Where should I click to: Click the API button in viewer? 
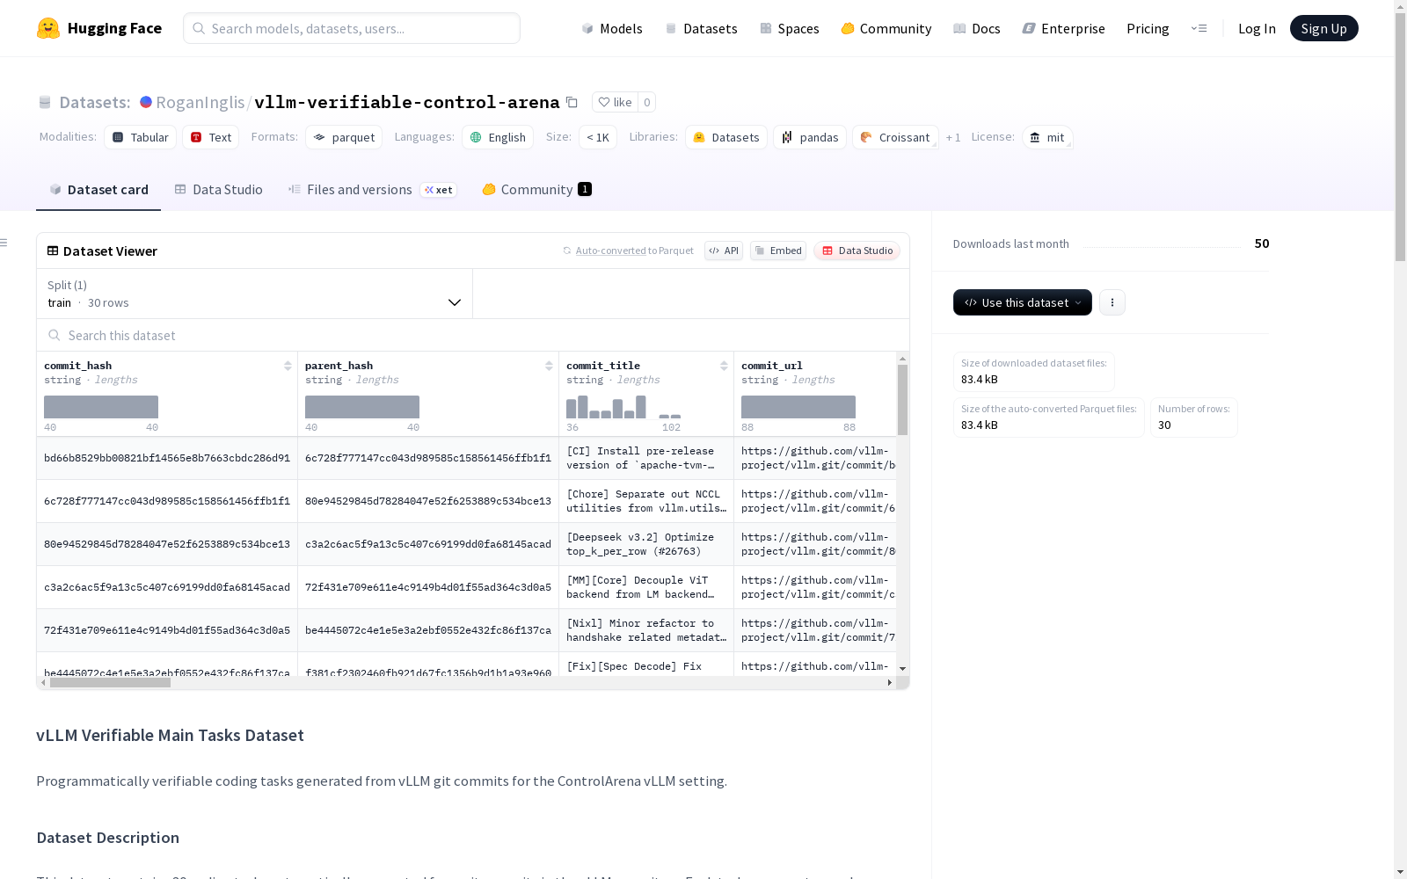pos(724,251)
